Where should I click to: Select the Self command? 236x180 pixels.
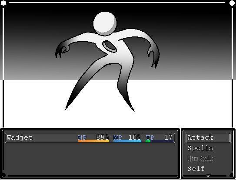196,169
